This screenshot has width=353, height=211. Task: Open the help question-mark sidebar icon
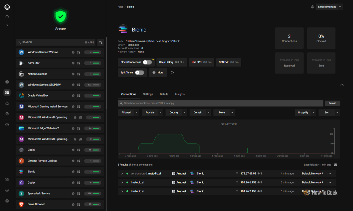point(7,124)
